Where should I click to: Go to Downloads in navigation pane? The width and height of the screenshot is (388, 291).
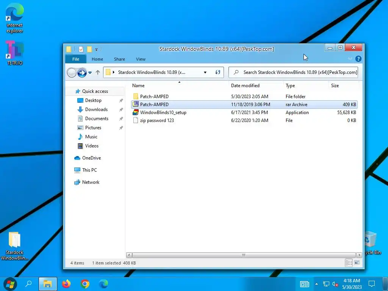coord(96,110)
